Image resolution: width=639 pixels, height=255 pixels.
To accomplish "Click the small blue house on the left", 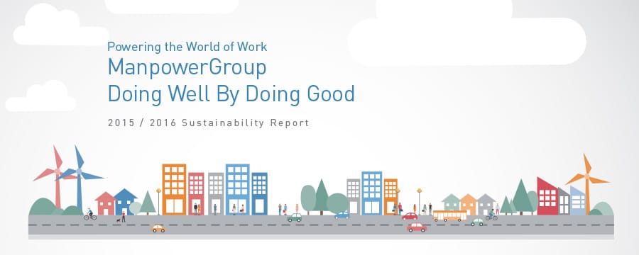I will (125, 202).
